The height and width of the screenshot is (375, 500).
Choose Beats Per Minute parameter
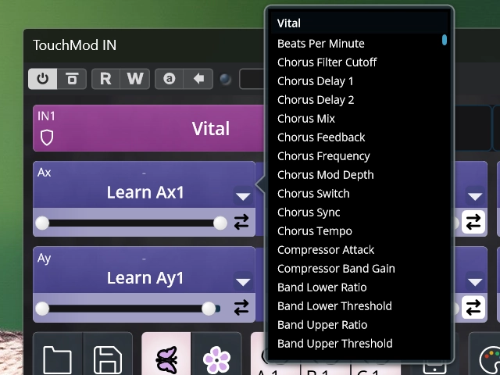(359, 44)
